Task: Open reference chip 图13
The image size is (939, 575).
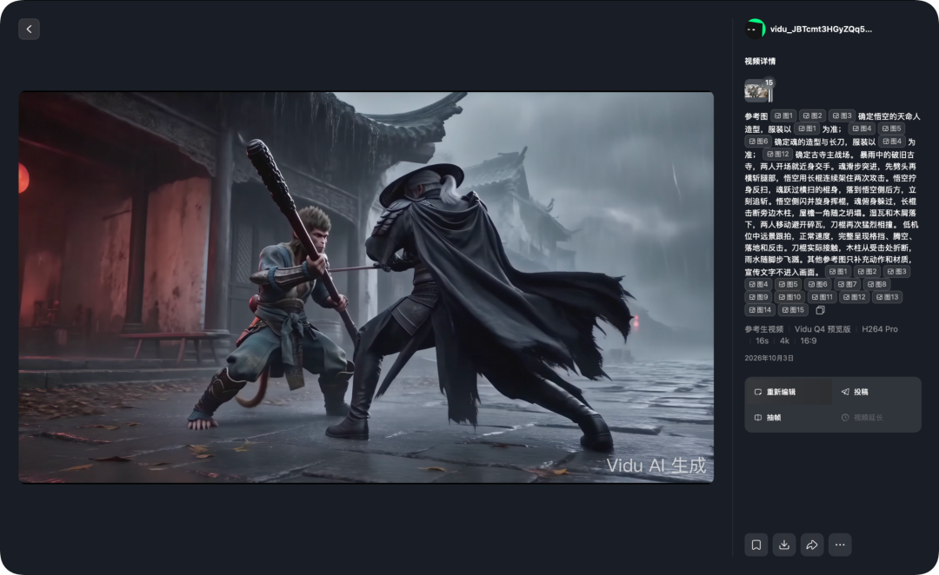Action: click(887, 297)
